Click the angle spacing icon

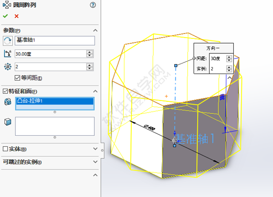tap(8, 54)
